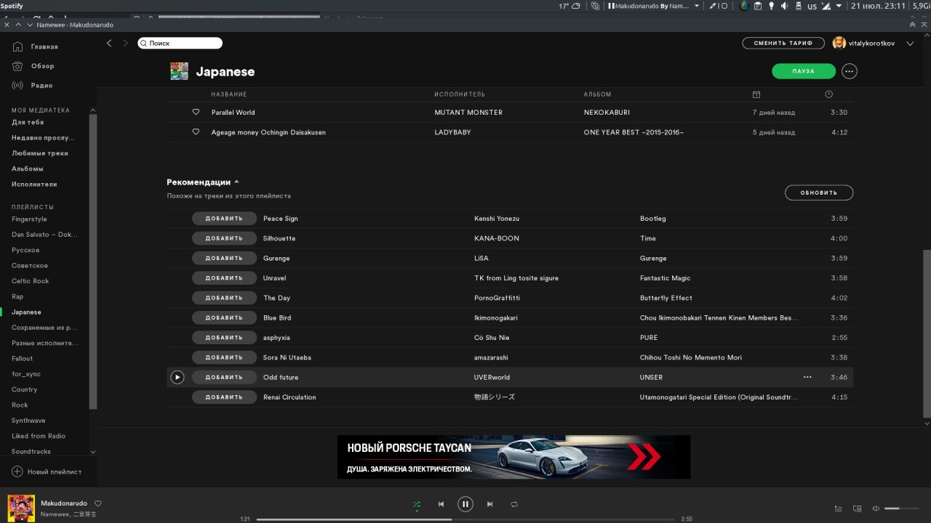Add Gurenge to the playlist
931x523 pixels.
pos(224,258)
